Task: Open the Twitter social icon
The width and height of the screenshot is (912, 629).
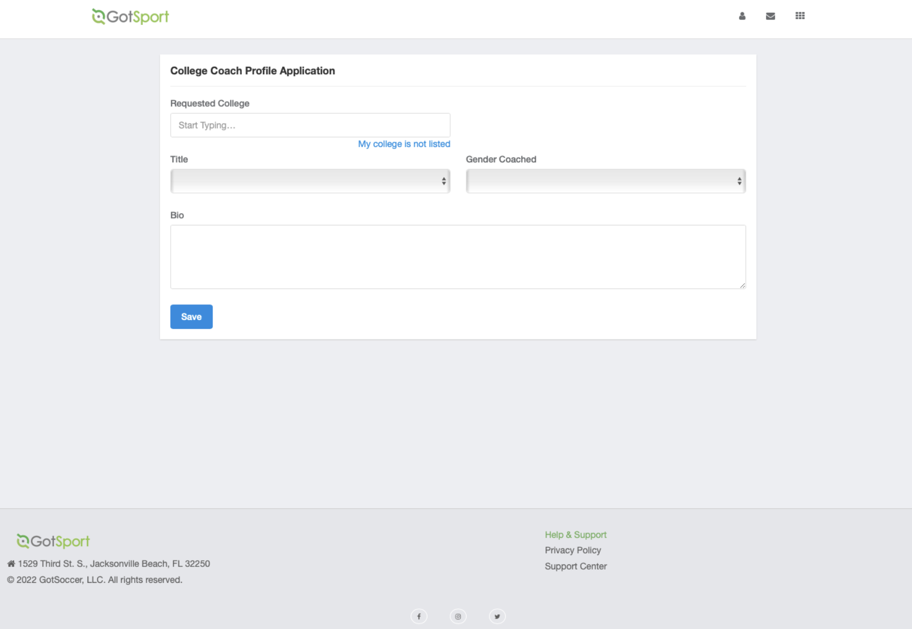Action: pyautogui.click(x=497, y=616)
